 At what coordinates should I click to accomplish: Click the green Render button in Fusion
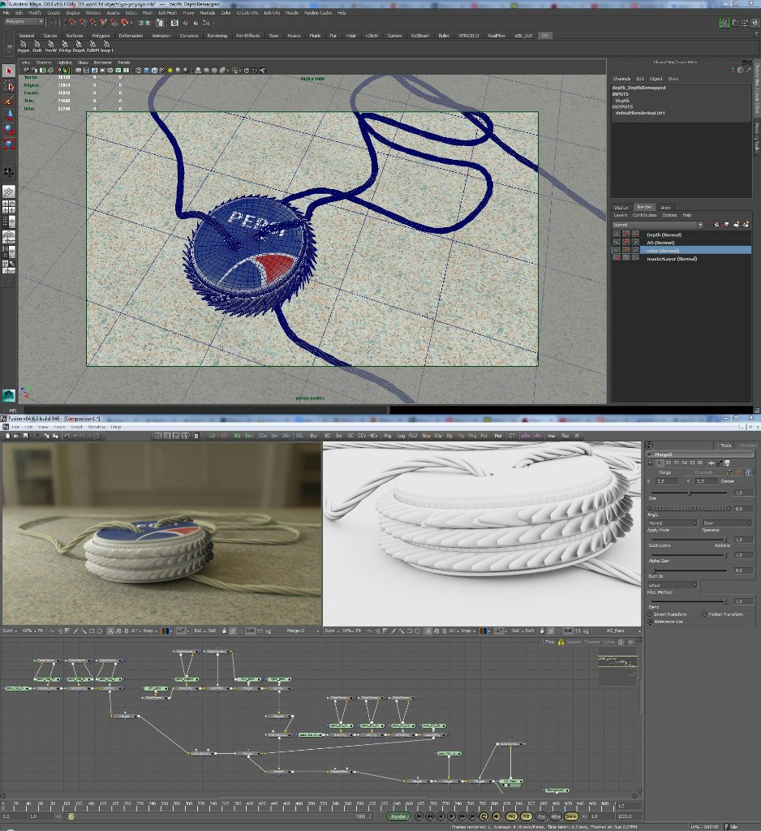click(x=398, y=816)
